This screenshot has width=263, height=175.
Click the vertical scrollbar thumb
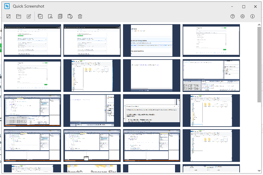tap(259, 64)
